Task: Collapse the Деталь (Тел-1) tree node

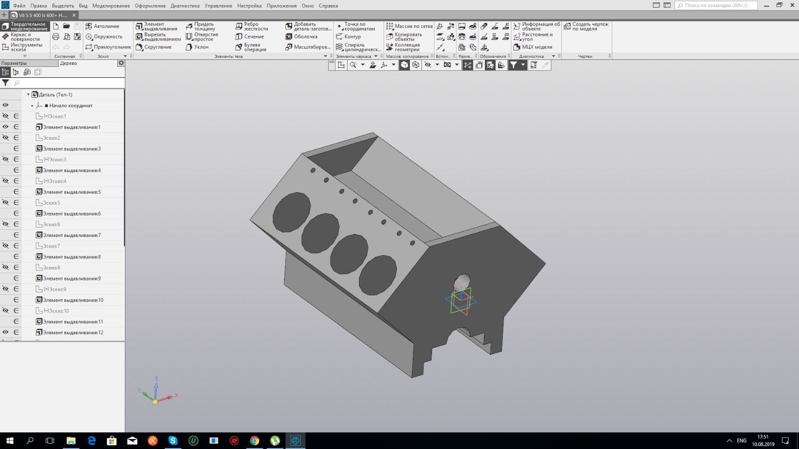Action: [28, 94]
